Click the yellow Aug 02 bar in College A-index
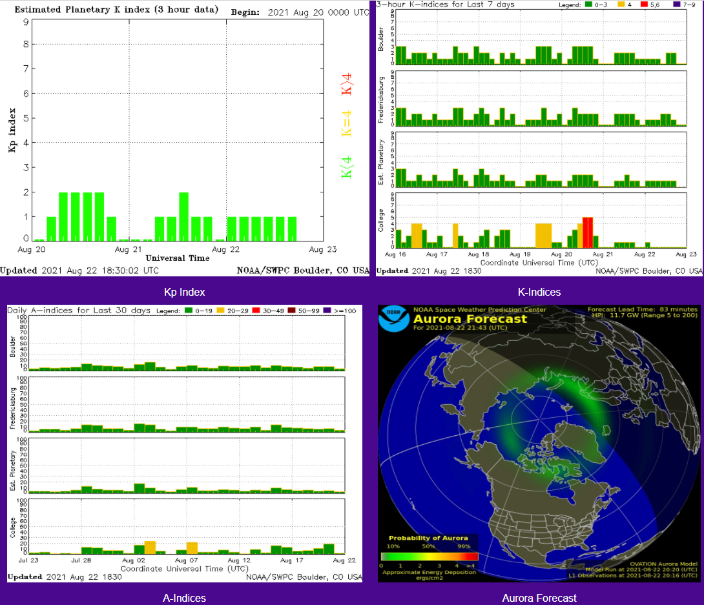 [x=150, y=547]
